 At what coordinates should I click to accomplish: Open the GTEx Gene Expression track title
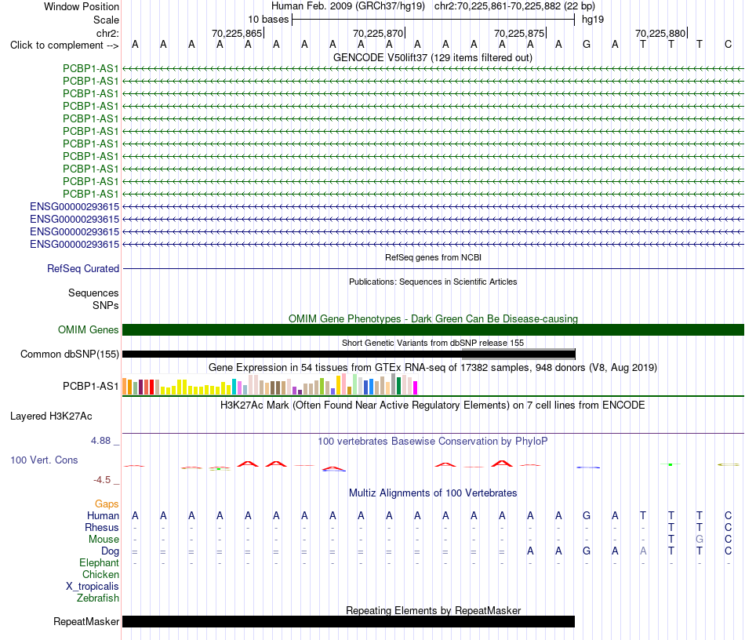point(433,367)
